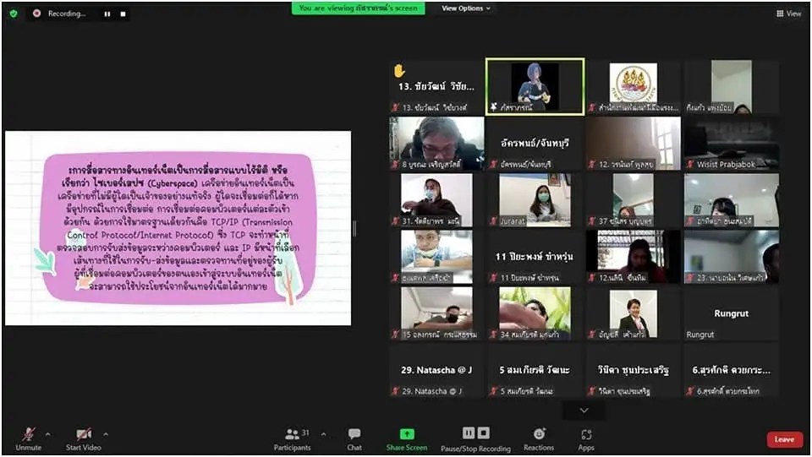Open the Apps panel
Image resolution: width=812 pixels, height=457 pixels.
pyautogui.click(x=586, y=438)
